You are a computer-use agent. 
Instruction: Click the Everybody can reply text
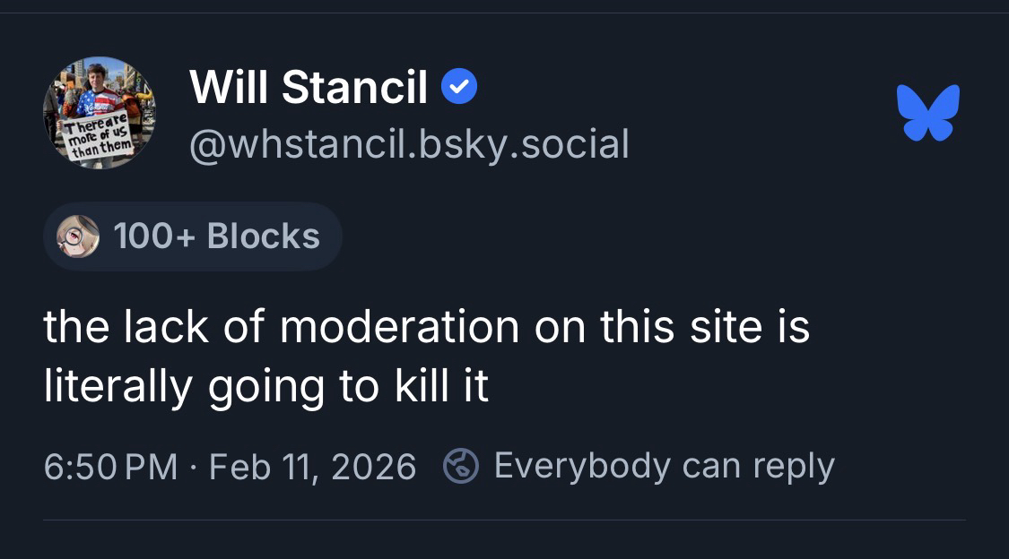[x=664, y=466]
